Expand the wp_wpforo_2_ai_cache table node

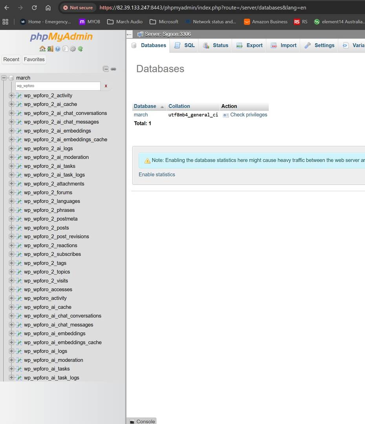[x=11, y=104]
